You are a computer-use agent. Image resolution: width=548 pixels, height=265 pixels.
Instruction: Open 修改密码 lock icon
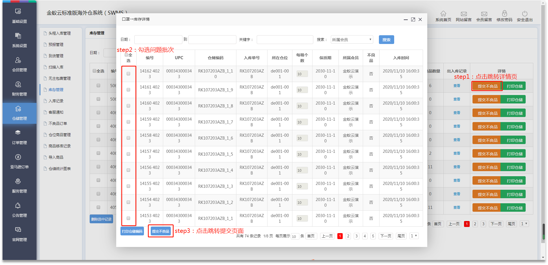504,14
